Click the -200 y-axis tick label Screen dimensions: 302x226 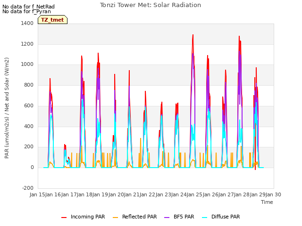(x=28, y=188)
